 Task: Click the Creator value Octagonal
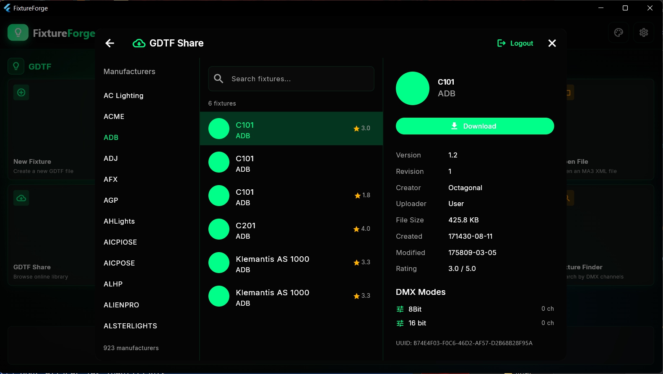coord(465,188)
